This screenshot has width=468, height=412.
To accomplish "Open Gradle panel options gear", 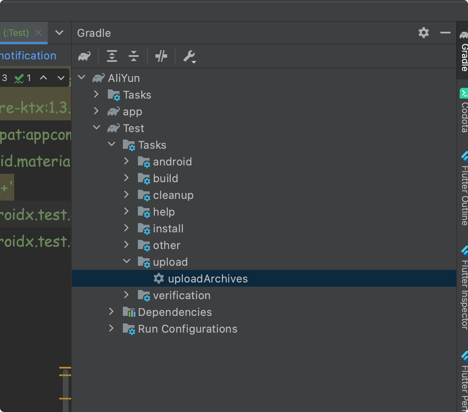I will click(424, 33).
